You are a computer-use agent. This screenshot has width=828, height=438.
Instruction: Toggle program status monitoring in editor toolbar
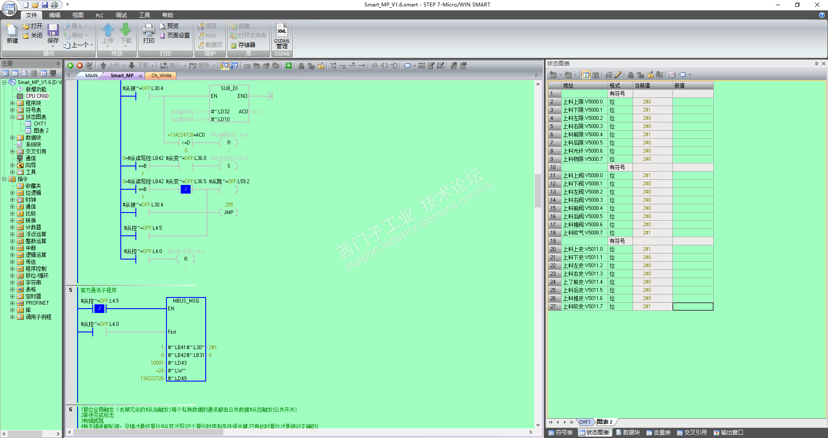pos(225,66)
